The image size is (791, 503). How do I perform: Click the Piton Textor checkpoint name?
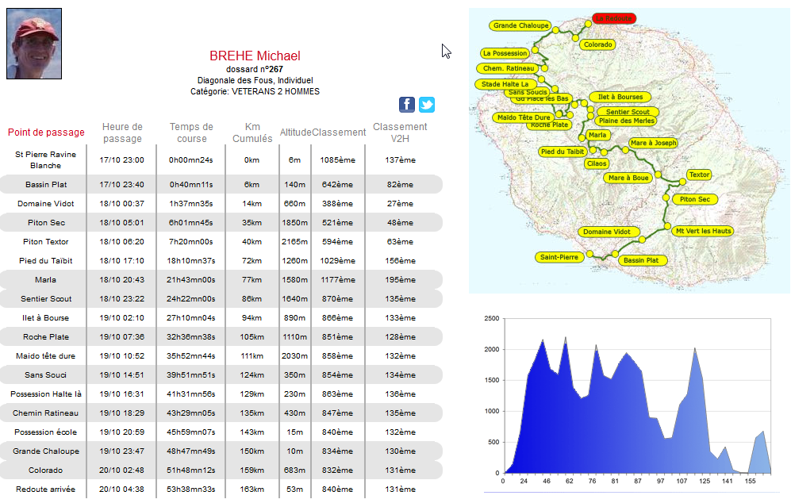[45, 242]
